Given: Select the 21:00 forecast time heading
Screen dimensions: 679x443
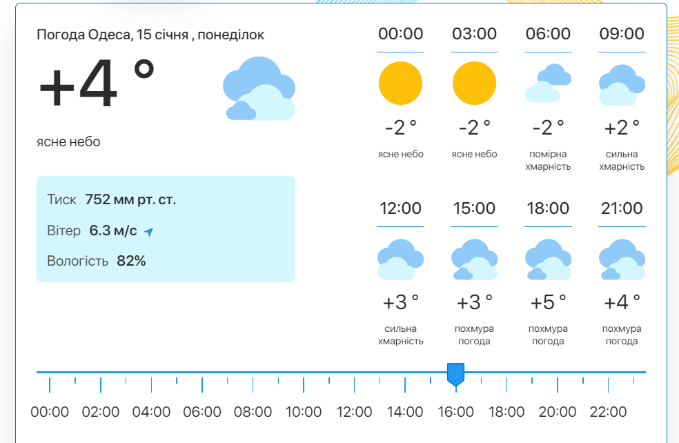Looking at the screenshot, I should (622, 208).
